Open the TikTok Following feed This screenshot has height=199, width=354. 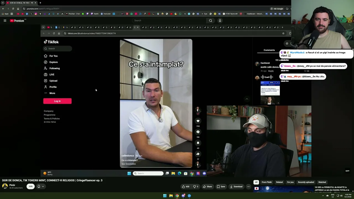pyautogui.click(x=52, y=68)
